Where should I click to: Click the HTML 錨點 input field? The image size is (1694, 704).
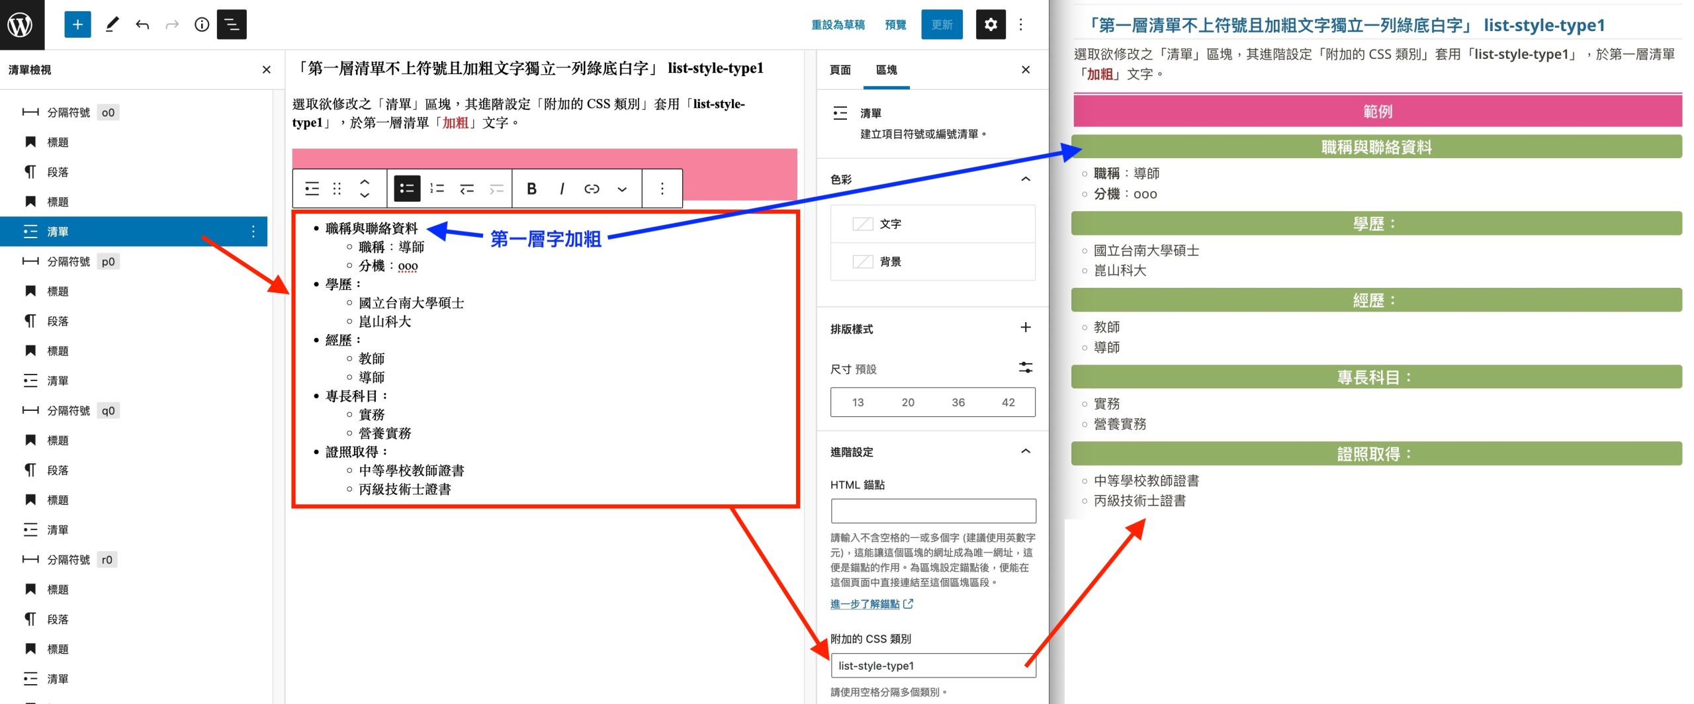(x=933, y=511)
